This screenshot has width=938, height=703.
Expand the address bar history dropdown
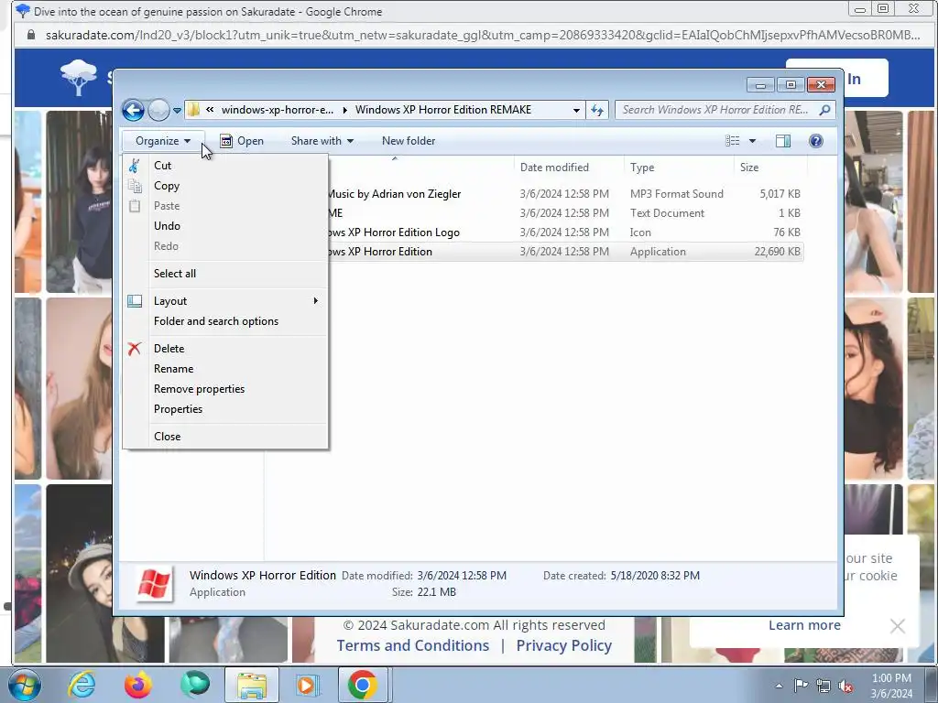click(576, 110)
